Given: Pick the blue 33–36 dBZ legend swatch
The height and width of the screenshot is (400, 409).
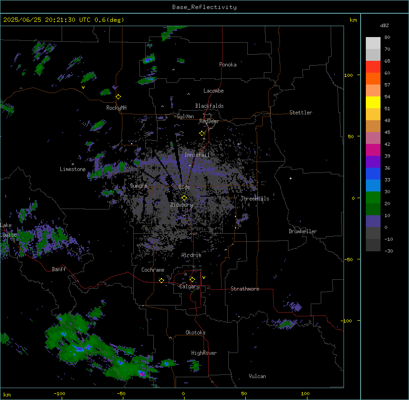Looking at the screenshot, I should pyautogui.click(x=373, y=174).
